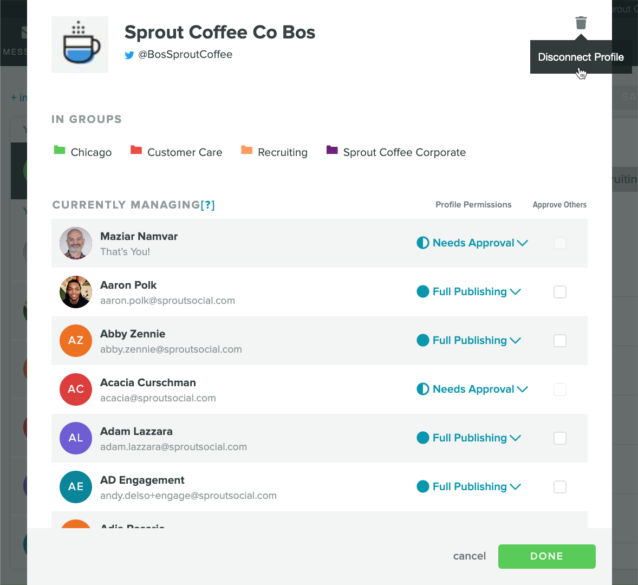The image size is (638, 585).
Task: Click the That's You! label
Action: tap(125, 252)
